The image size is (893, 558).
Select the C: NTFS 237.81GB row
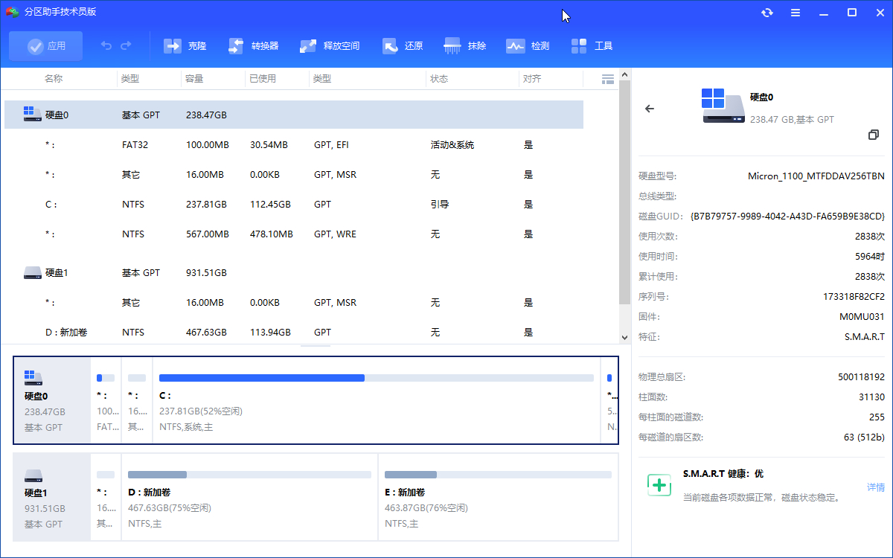[x=294, y=205]
